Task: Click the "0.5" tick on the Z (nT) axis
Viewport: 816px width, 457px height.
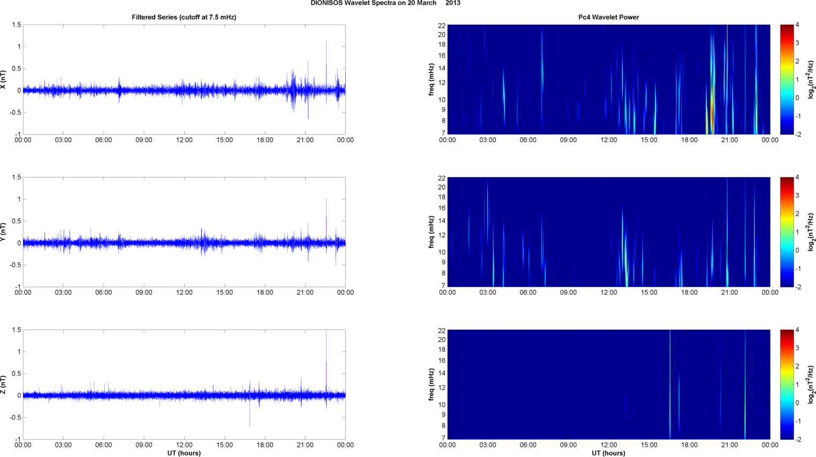Action: click(x=16, y=374)
